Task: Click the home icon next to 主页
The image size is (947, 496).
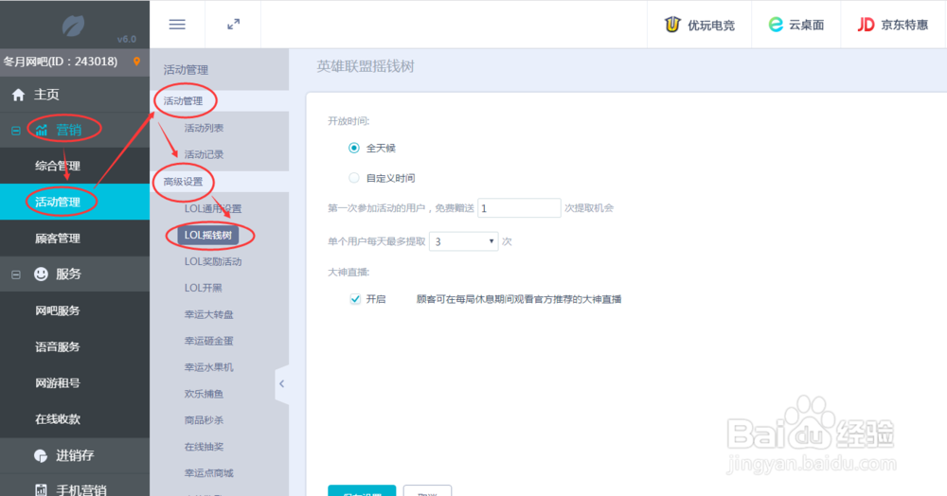Action: coord(18,95)
